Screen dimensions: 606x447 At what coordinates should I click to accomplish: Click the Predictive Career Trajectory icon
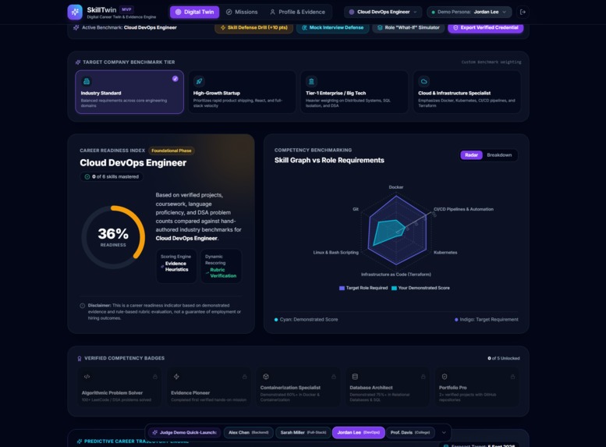(x=80, y=442)
